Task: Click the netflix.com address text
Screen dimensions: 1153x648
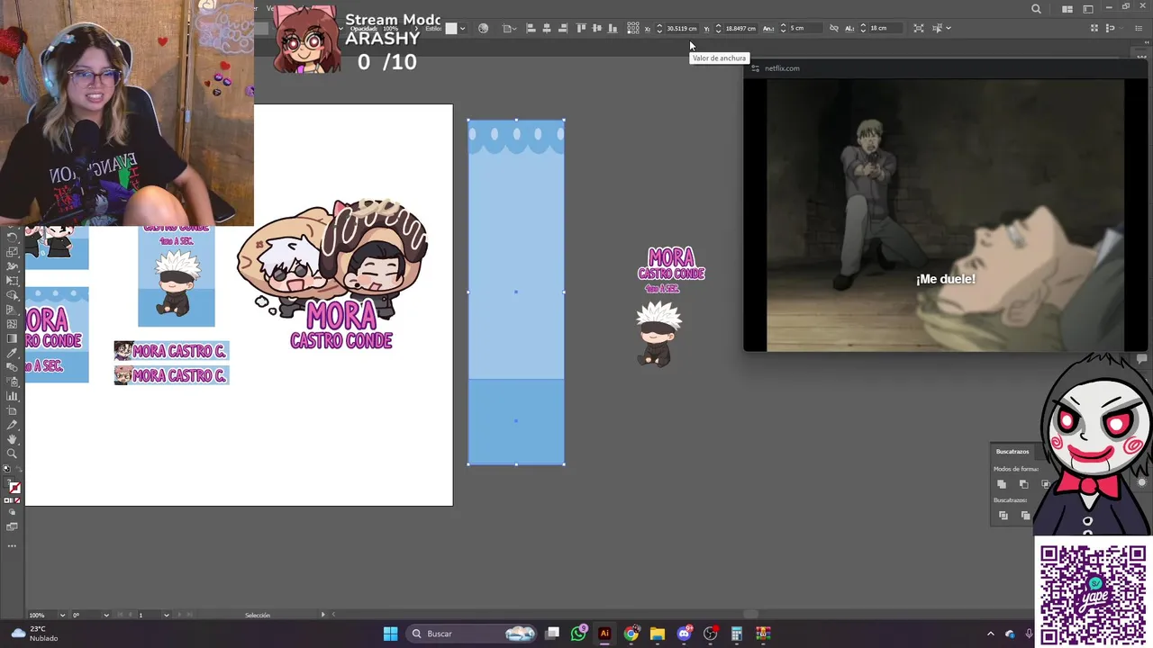Action: tap(782, 68)
